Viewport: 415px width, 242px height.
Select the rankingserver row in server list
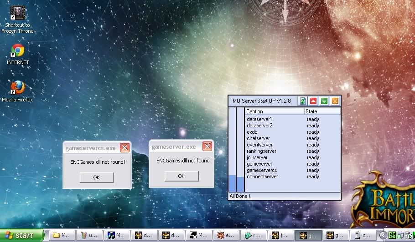261,151
